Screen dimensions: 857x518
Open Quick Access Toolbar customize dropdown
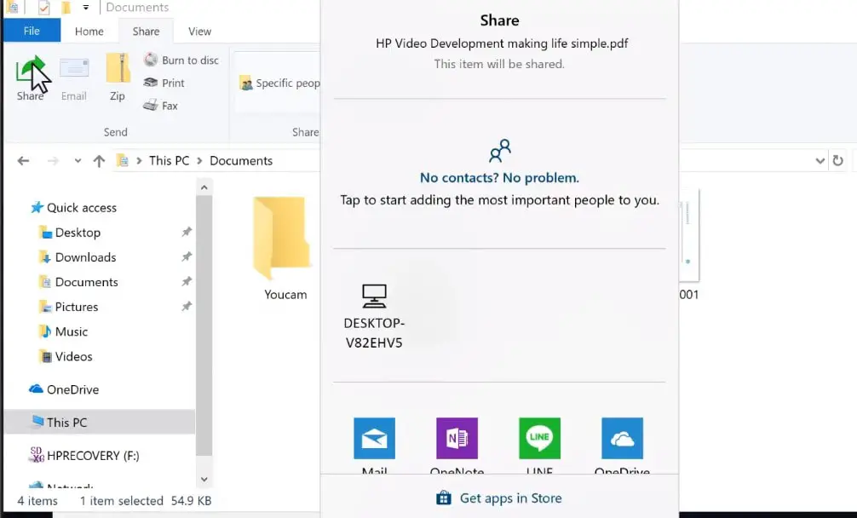point(86,8)
